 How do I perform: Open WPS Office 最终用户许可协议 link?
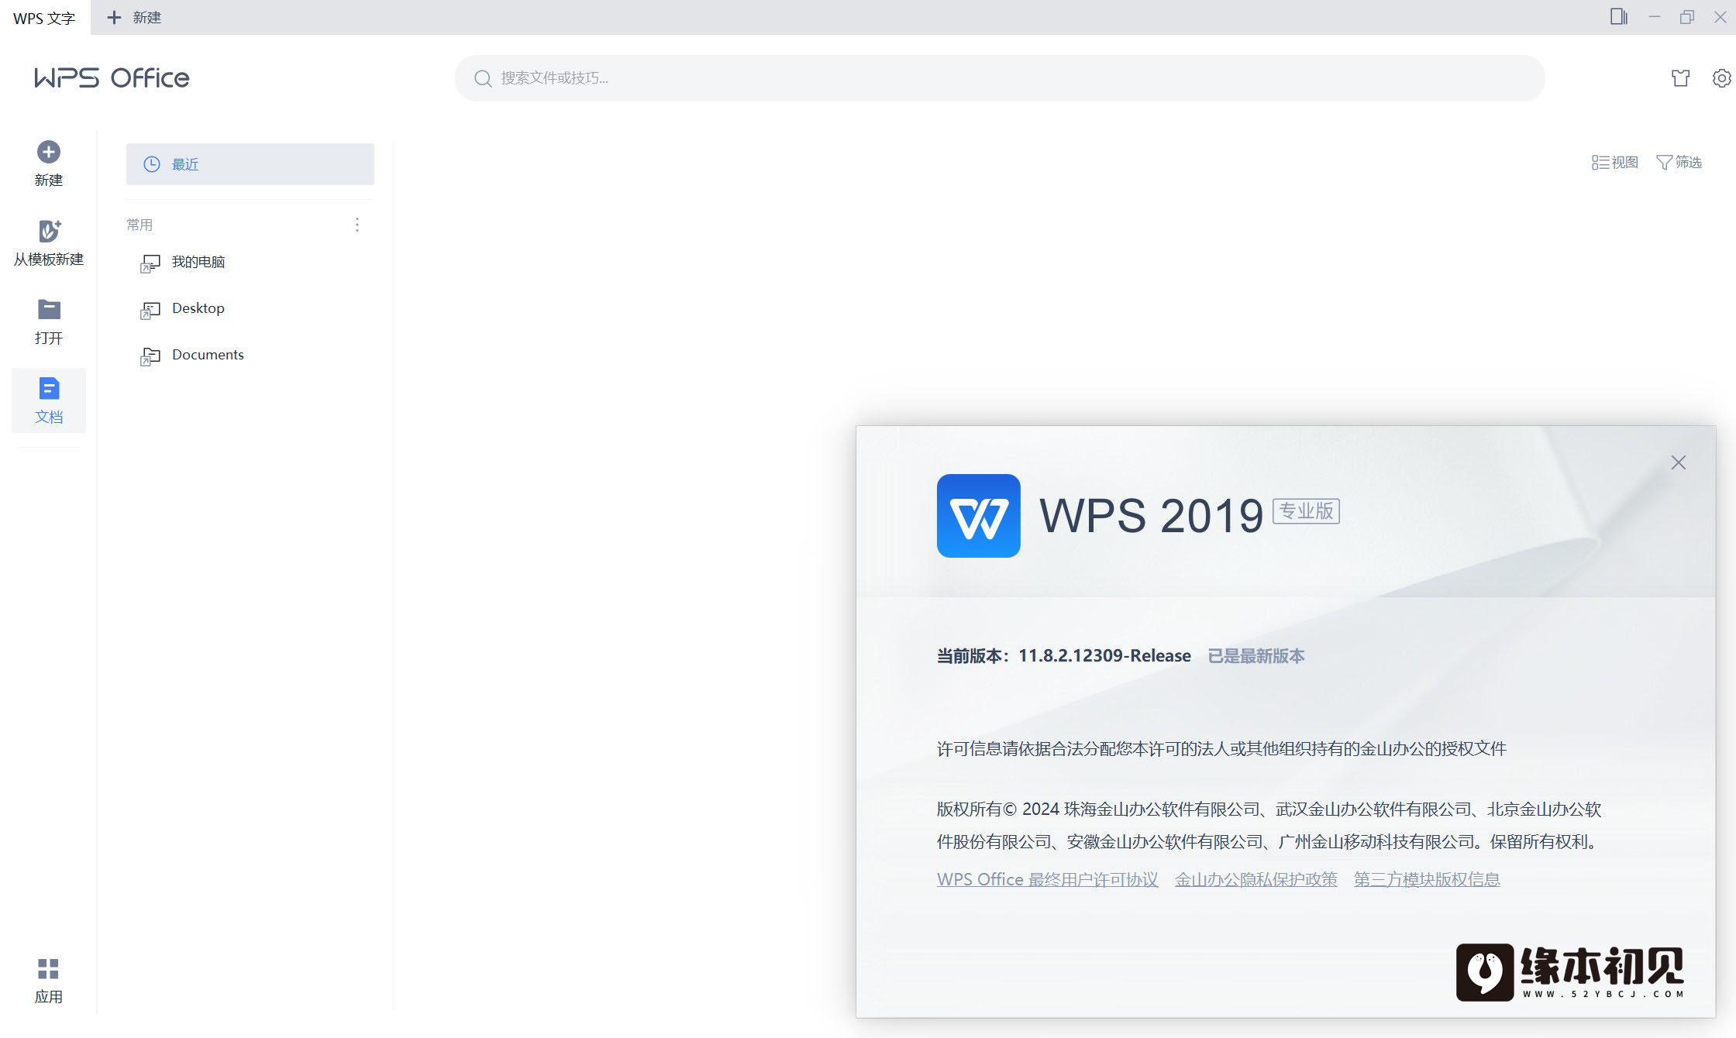1048,879
